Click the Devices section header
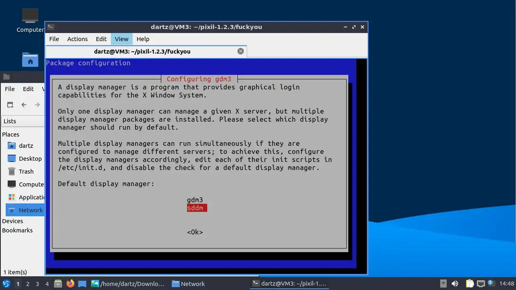This screenshot has height=290, width=516. 12,221
